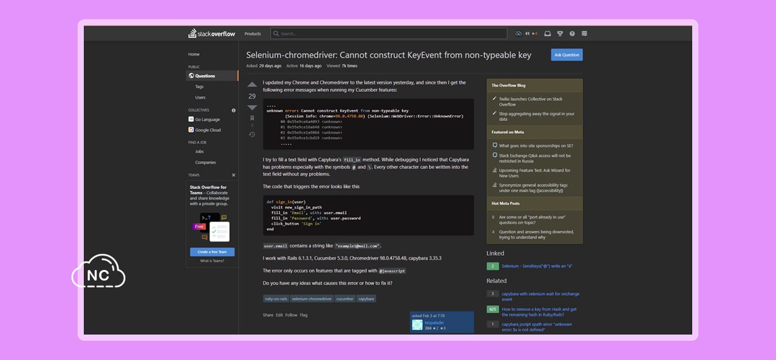Open tecpaladin's profile name link
Viewport: 776px width, 360px height.
pyautogui.click(x=434, y=323)
